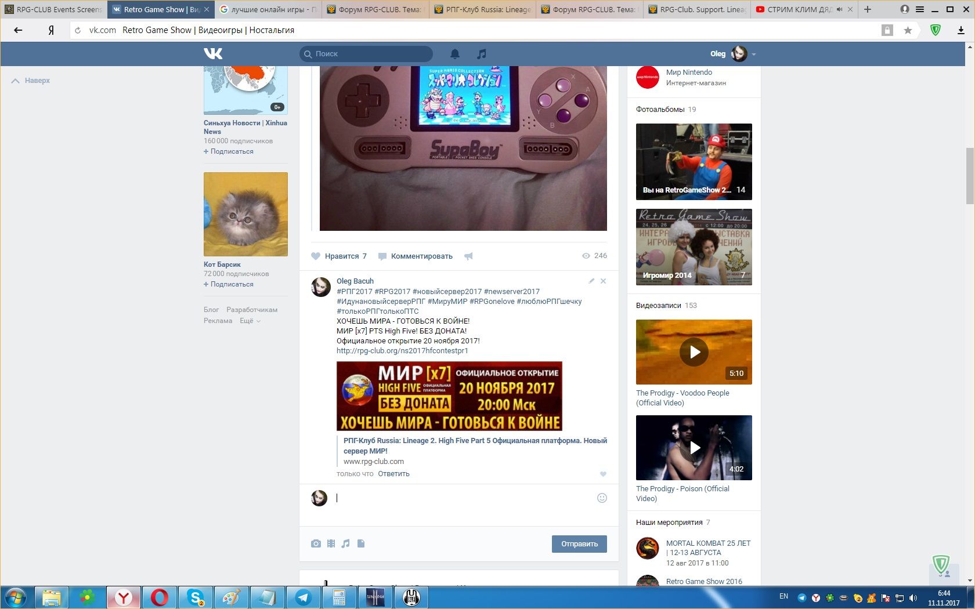Image resolution: width=975 pixels, height=609 pixels.
Task: Click in the comment text field
Action: [464, 498]
